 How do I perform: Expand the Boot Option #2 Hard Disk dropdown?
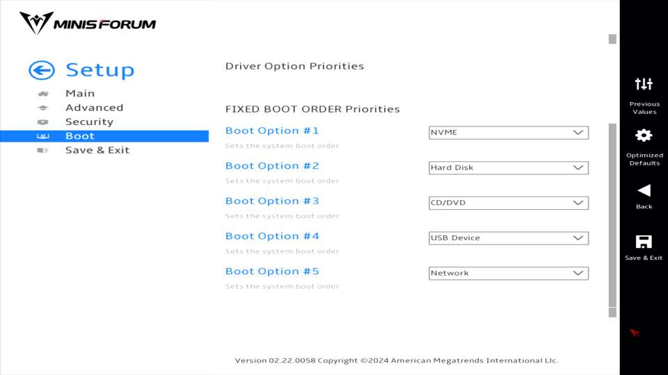[509, 167]
